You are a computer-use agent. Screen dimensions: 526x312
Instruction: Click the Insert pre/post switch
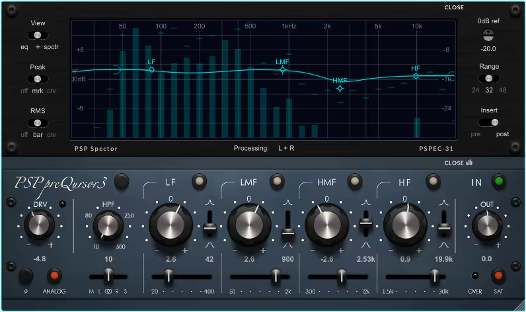pyautogui.click(x=490, y=122)
